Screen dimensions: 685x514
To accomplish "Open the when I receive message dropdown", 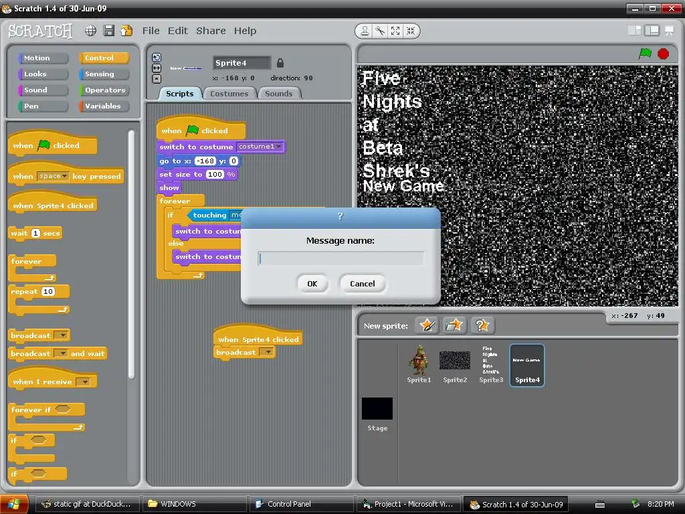I will [82, 382].
